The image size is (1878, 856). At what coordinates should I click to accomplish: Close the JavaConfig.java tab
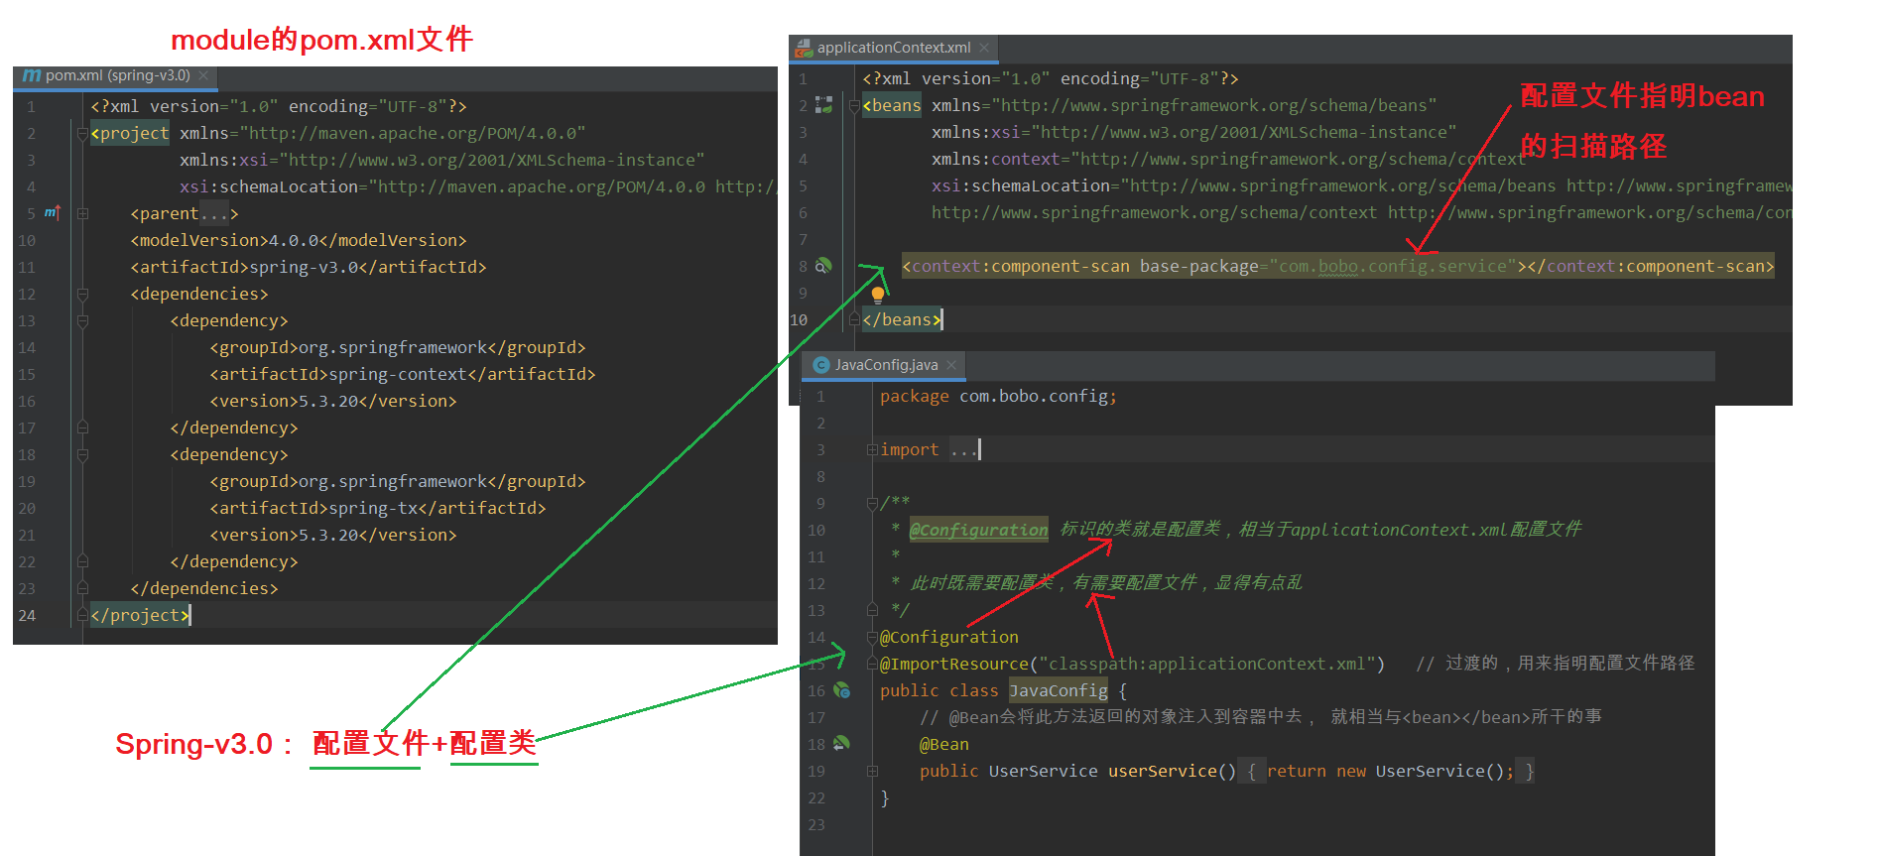click(x=951, y=365)
